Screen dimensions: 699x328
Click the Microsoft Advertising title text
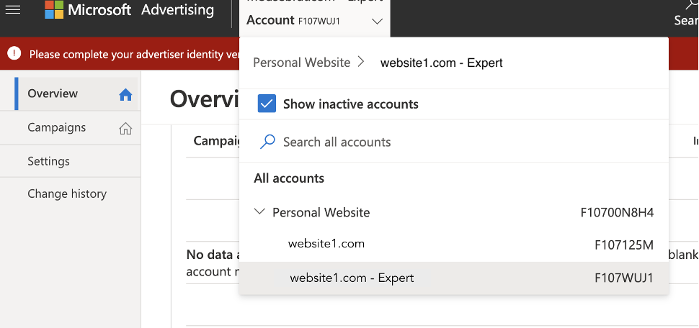click(x=141, y=9)
